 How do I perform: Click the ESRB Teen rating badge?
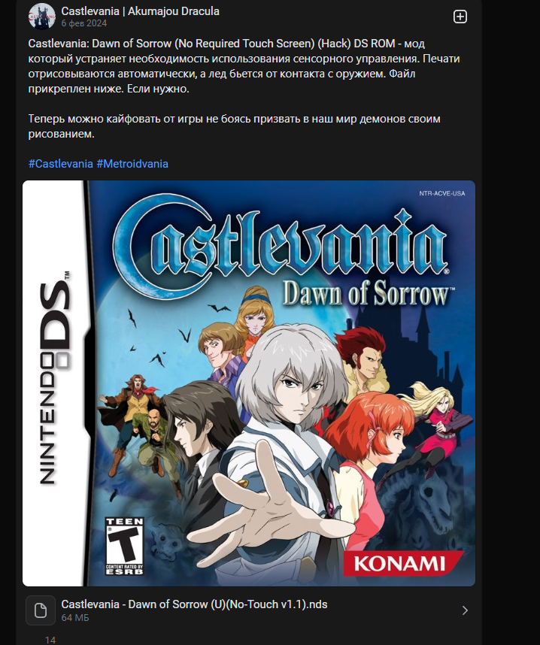pos(124,546)
